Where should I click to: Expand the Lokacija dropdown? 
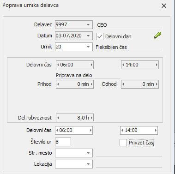pos(88,164)
